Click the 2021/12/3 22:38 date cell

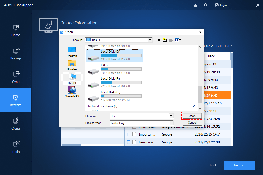207,142
